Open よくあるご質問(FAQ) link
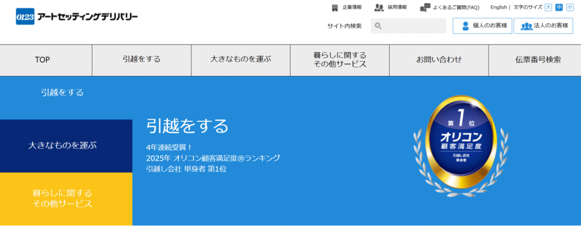 pos(456,7)
